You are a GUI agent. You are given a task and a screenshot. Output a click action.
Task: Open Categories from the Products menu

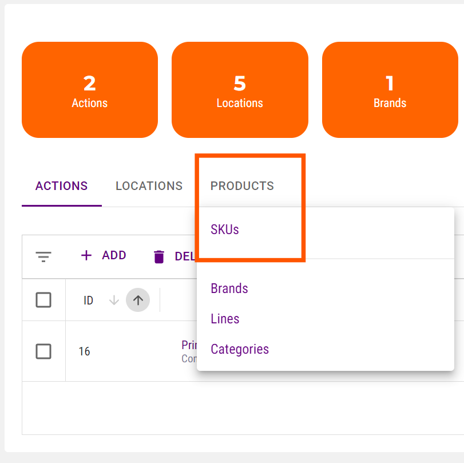point(240,349)
